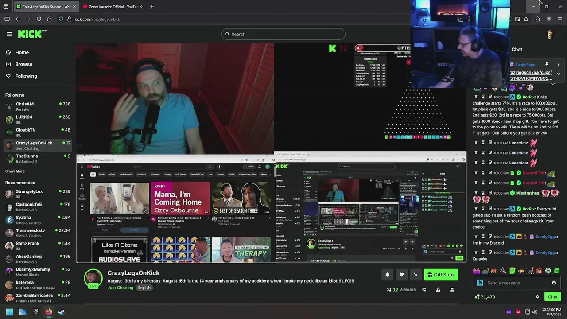This screenshot has width=567, height=319.
Task: Show the 12 Viewers list
Action: [401, 289]
